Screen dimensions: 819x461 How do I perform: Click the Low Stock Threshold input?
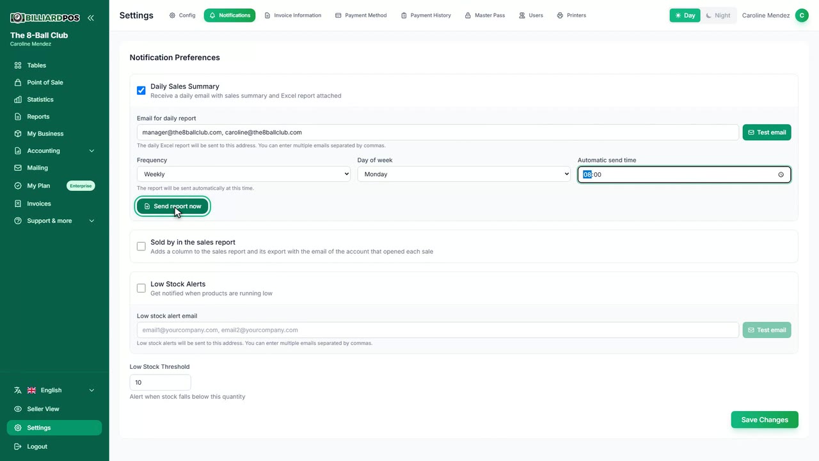coord(160,382)
